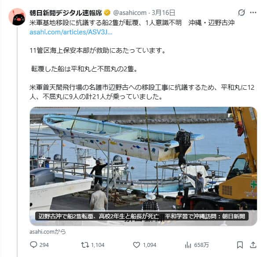This screenshot has width=264, height=257.
Task: Click the repost count 1,104
Action: point(98,245)
